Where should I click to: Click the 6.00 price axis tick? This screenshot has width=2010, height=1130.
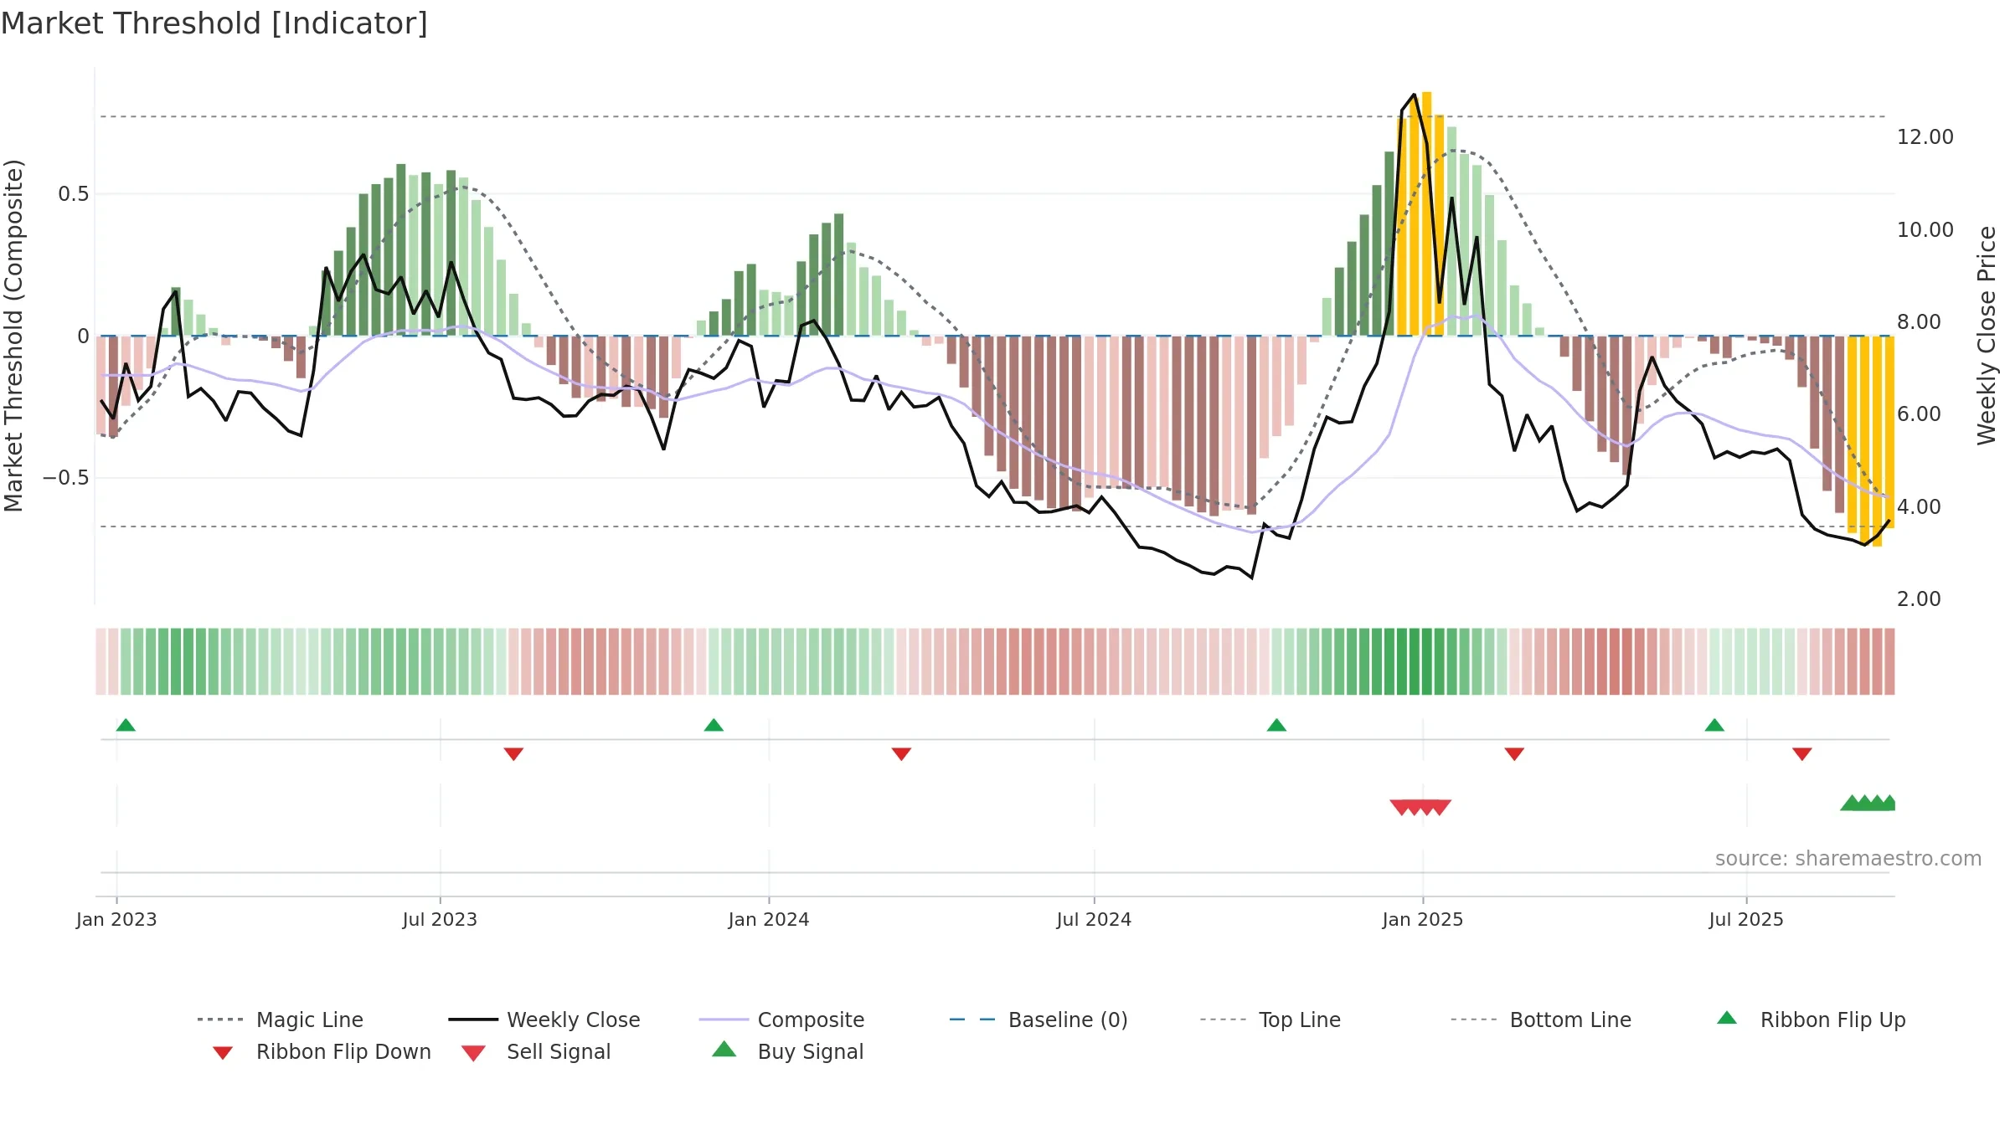coord(1919,413)
